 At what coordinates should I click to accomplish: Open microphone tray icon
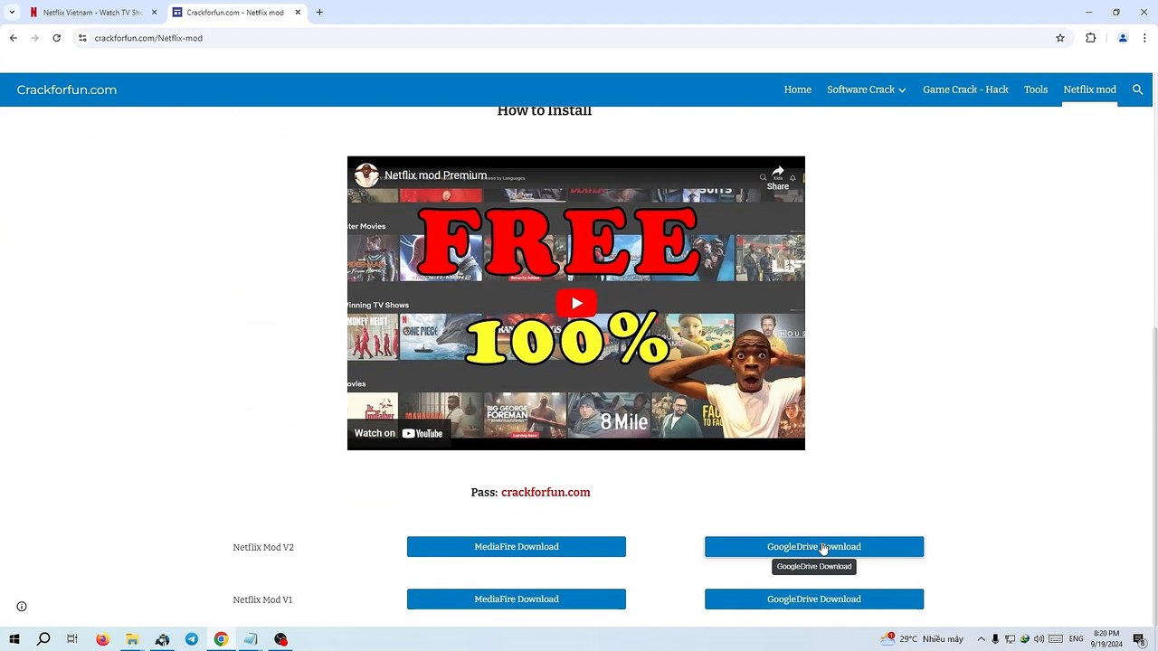click(x=995, y=639)
